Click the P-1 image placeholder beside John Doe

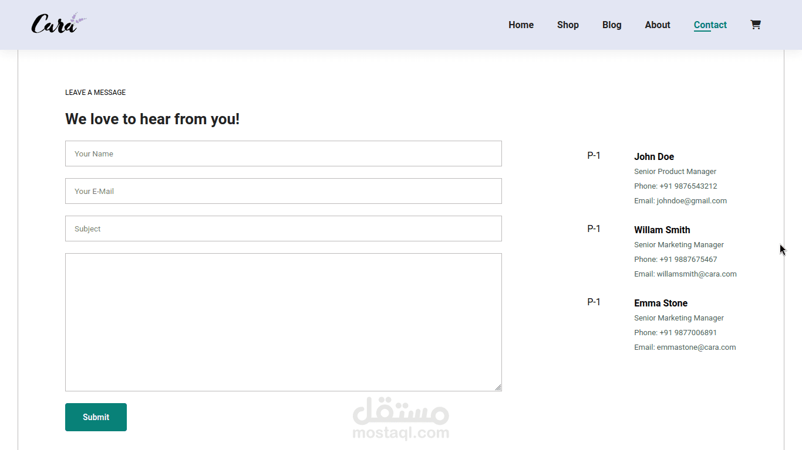pos(594,156)
